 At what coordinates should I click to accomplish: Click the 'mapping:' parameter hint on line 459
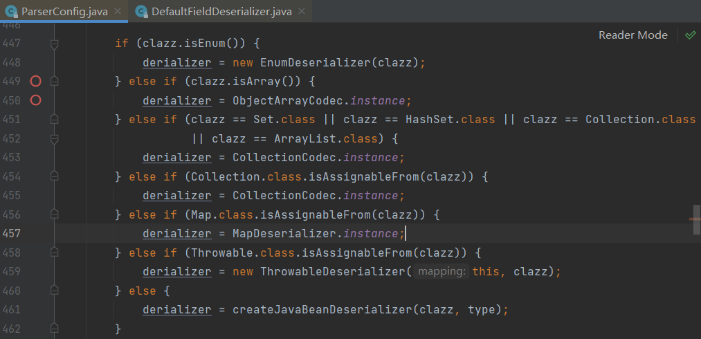(x=441, y=272)
